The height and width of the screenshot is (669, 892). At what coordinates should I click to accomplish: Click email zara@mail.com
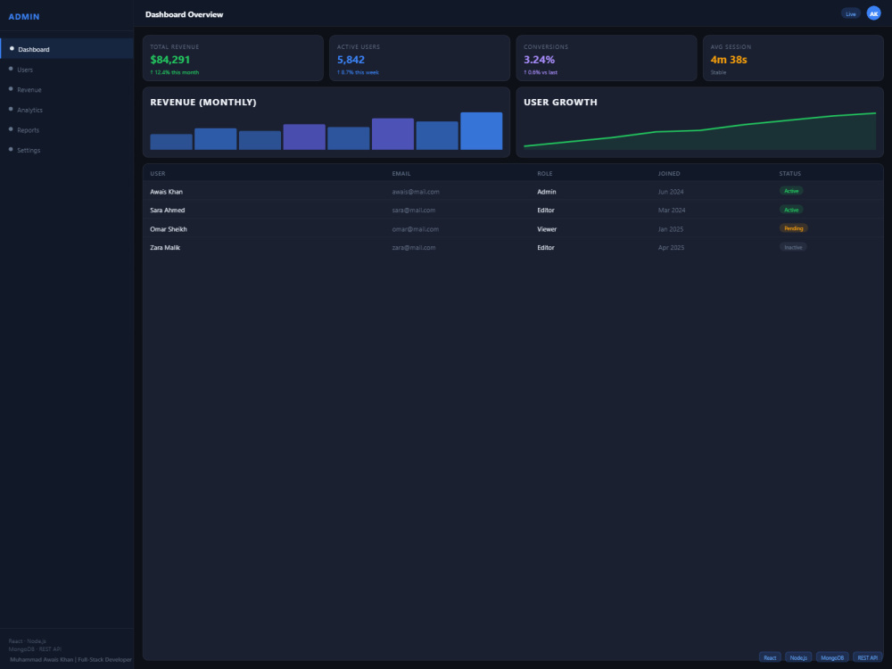pyautogui.click(x=414, y=247)
